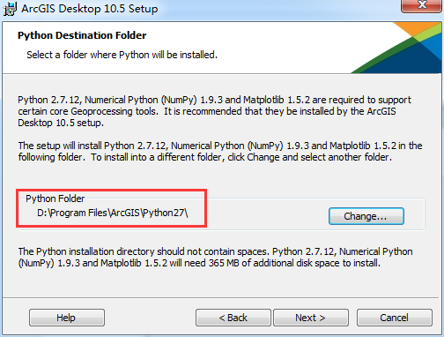Image resolution: width=444 pixels, height=337 pixels.
Task: Select the D:\Program Files\ArcGIS\Python27\ path text
Action: coord(113,213)
